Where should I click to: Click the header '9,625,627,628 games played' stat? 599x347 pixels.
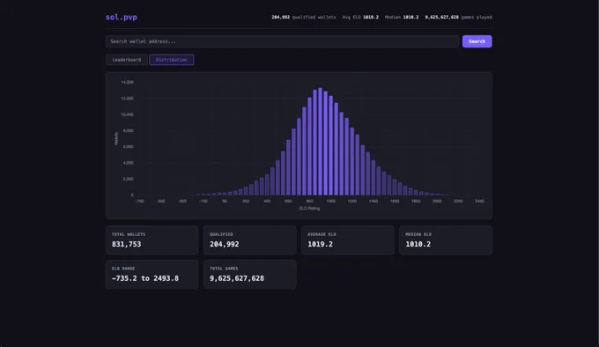coord(458,18)
